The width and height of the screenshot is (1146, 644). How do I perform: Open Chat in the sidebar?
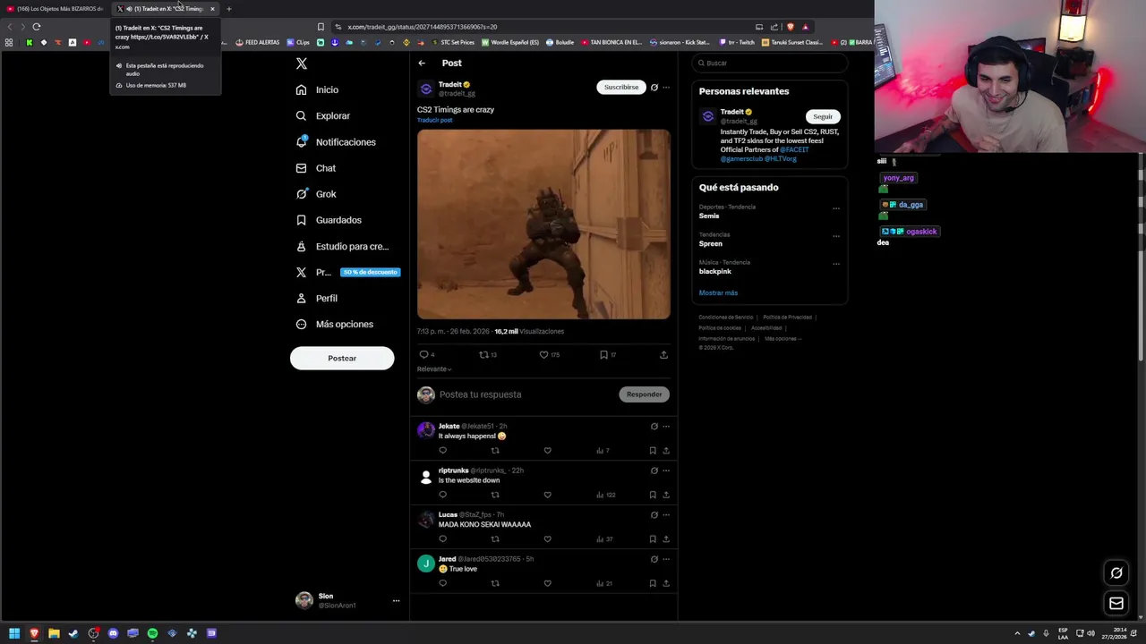pyautogui.click(x=315, y=168)
